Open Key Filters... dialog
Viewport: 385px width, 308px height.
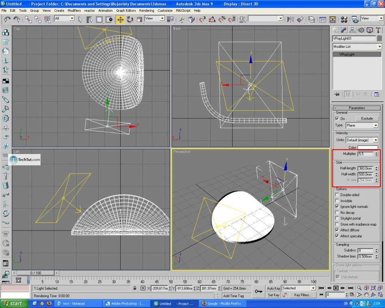pyautogui.click(x=302, y=295)
